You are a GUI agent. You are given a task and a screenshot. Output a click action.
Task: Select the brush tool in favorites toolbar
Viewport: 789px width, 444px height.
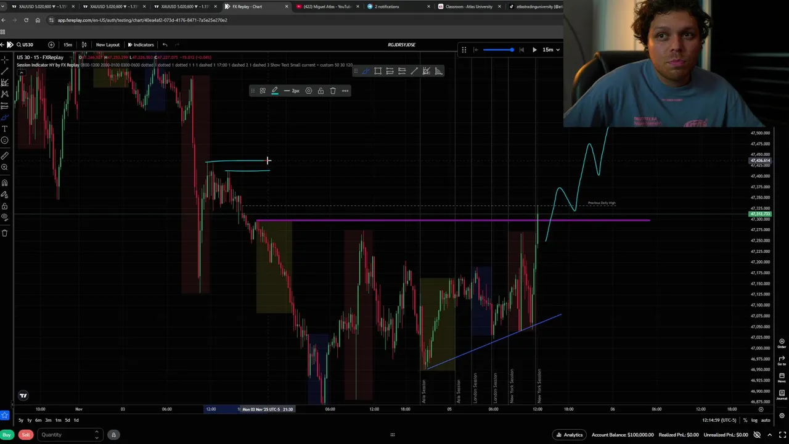point(366,71)
